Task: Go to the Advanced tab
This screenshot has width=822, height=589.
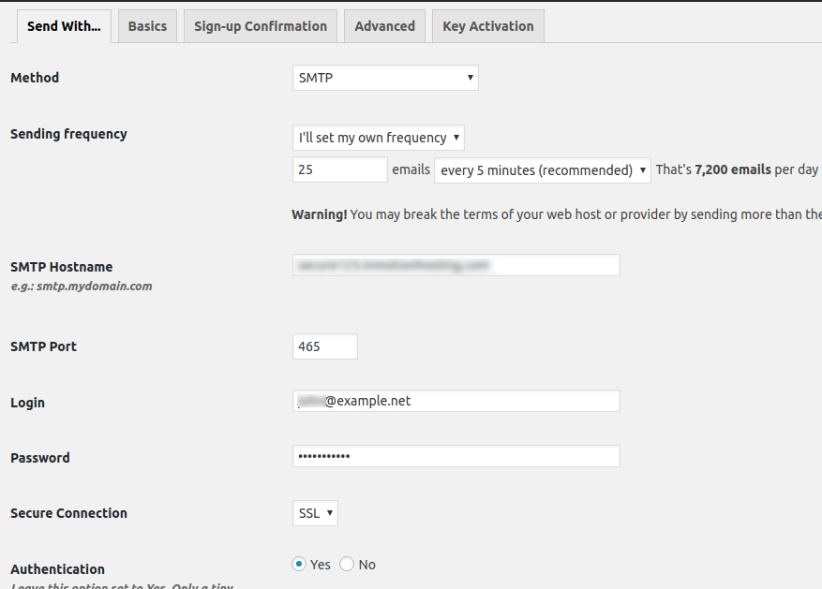Action: pos(384,26)
